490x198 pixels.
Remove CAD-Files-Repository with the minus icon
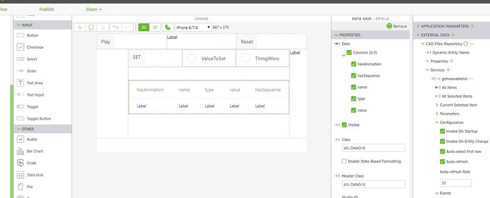pyautogui.click(x=471, y=44)
